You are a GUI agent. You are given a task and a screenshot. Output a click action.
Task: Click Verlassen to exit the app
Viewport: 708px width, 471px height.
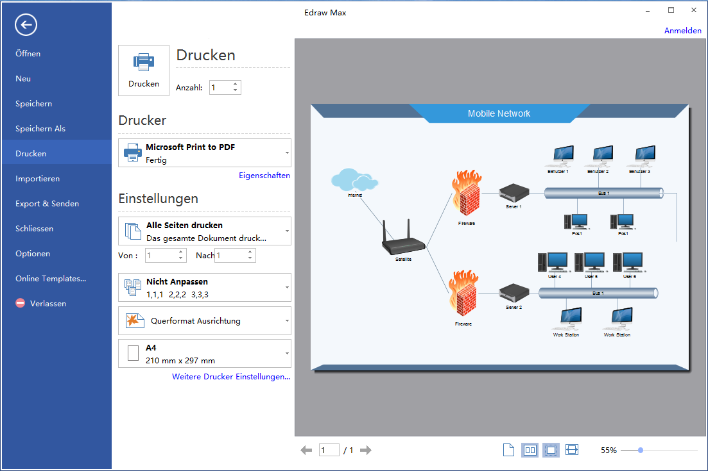56,304
